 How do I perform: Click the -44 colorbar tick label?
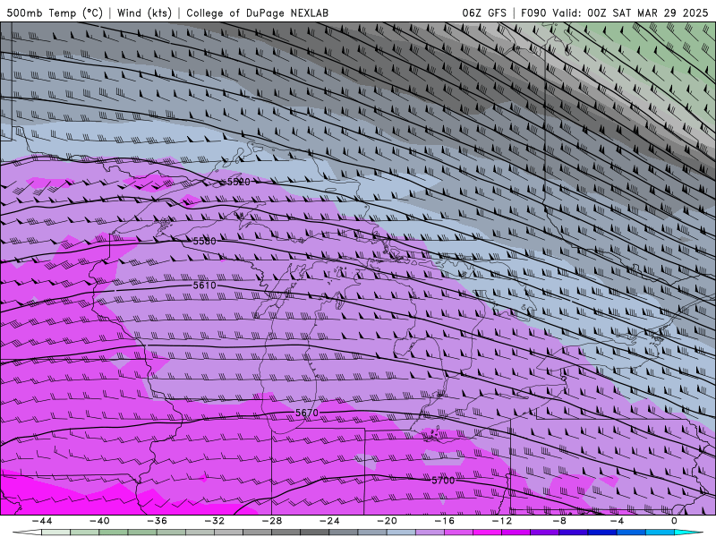coord(41,521)
